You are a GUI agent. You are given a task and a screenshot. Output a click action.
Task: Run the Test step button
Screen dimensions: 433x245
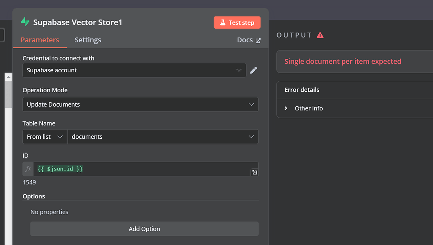237,22
